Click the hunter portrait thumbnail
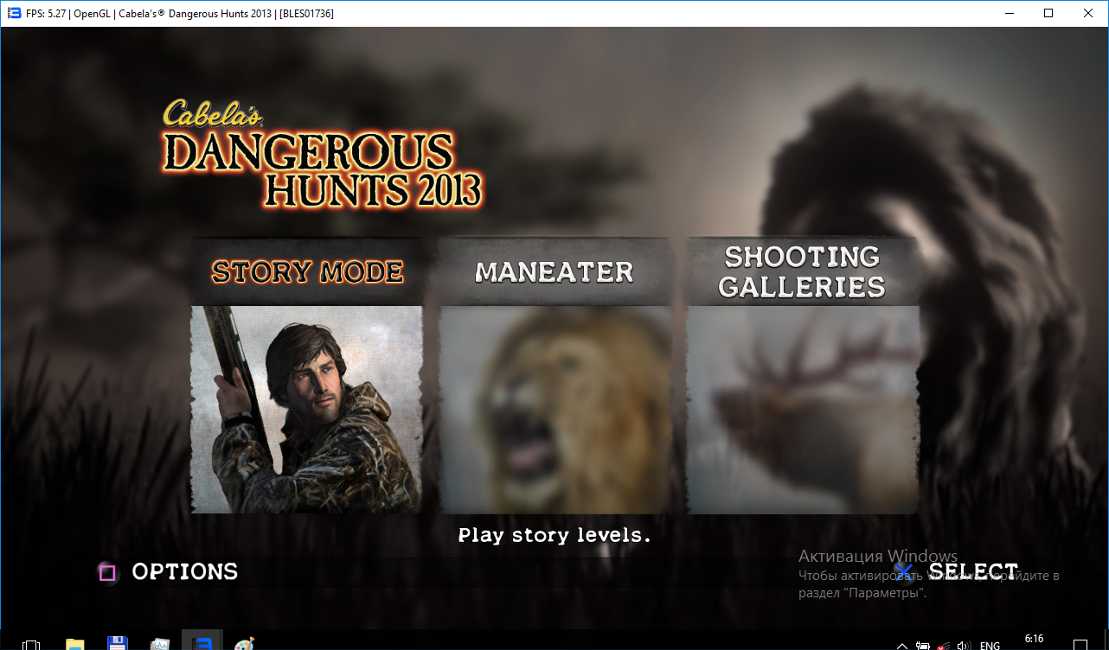 pyautogui.click(x=307, y=409)
